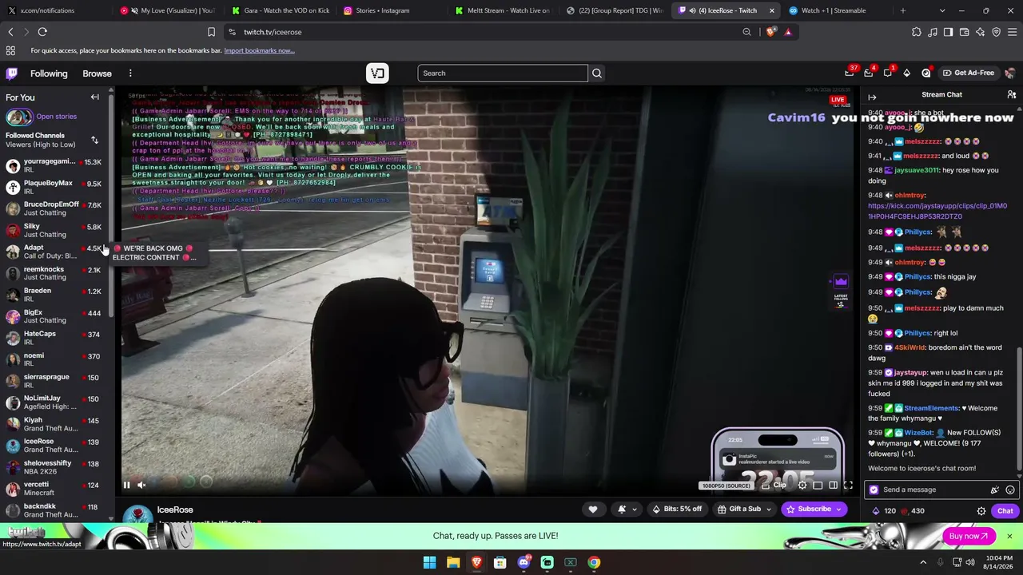Open the Adapt channel in sidebar
The height and width of the screenshot is (575, 1023).
(54, 252)
